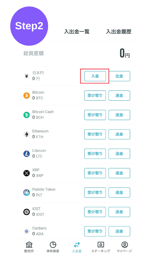Screen dimensions: 144x259
Task: Open the マイページ profile icon
Action: tap(124, 245)
